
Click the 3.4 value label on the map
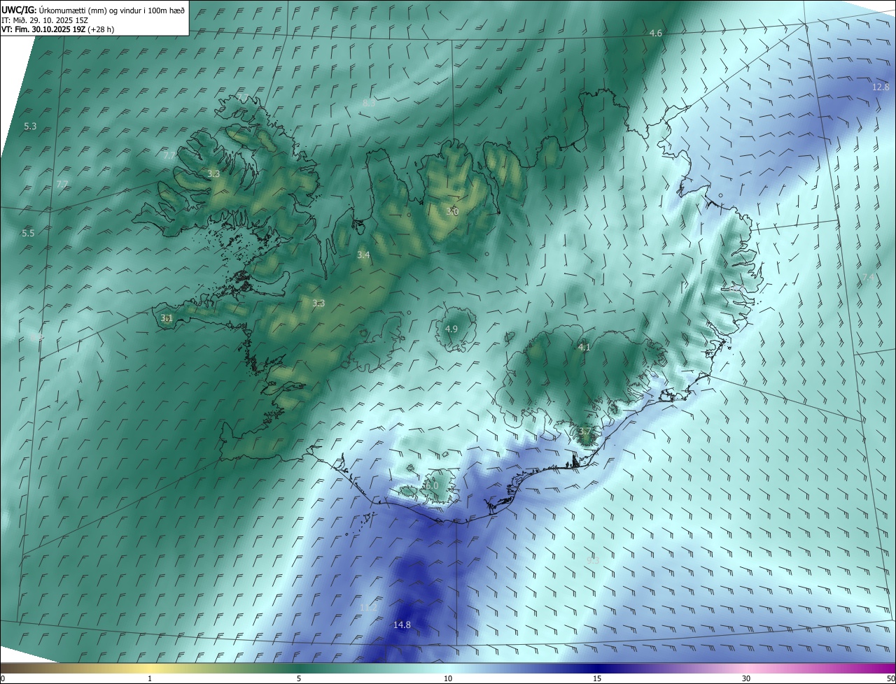pyautogui.click(x=363, y=255)
